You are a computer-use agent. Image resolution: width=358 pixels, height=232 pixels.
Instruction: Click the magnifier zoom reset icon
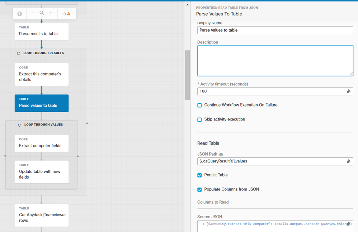[x=42, y=13]
